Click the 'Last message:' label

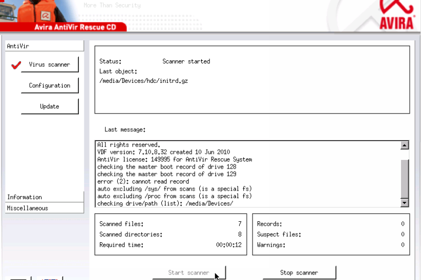pyautogui.click(x=125, y=130)
